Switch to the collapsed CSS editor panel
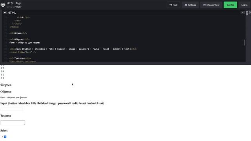 pos(247,13)
